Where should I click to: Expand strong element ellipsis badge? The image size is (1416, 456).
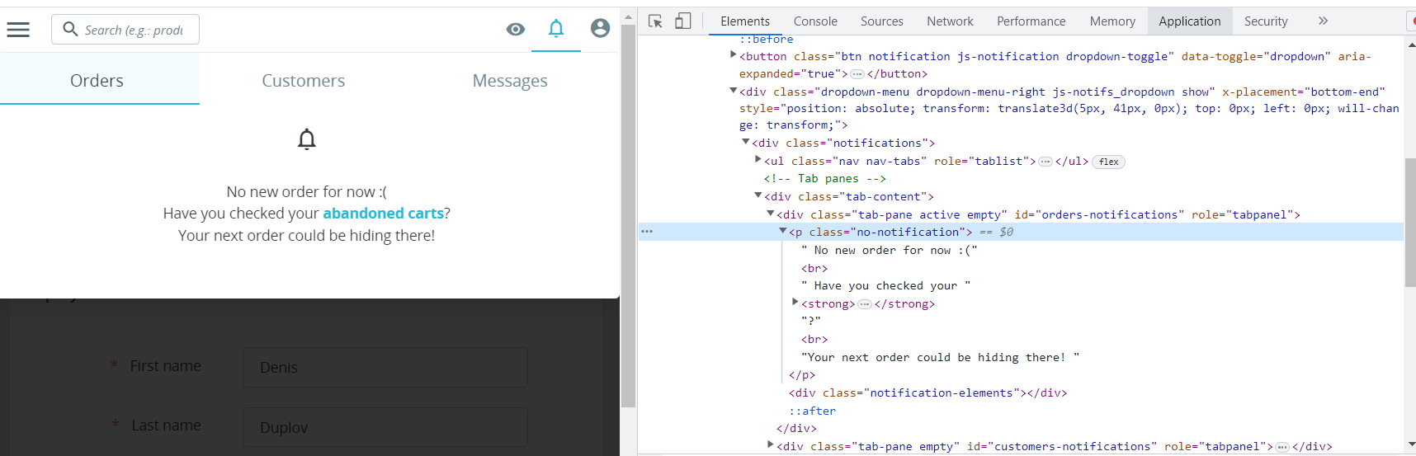[x=865, y=304]
